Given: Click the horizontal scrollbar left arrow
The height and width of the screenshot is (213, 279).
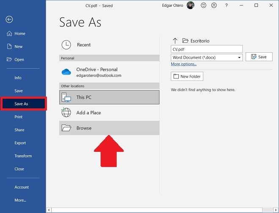Looking at the screenshot, I should tap(49, 210).
